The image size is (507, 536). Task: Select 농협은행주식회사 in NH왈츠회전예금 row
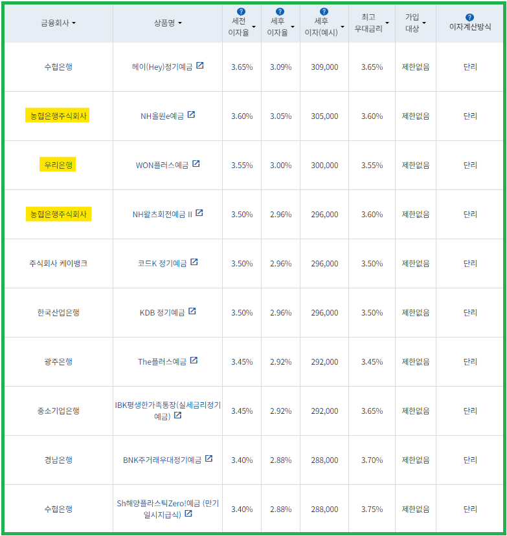point(58,214)
